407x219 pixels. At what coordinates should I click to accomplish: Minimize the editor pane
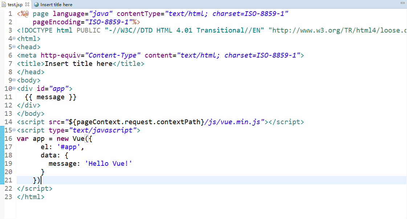click(x=402, y=3)
